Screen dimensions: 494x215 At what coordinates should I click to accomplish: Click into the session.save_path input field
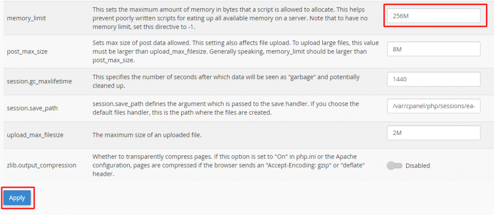(x=434, y=106)
